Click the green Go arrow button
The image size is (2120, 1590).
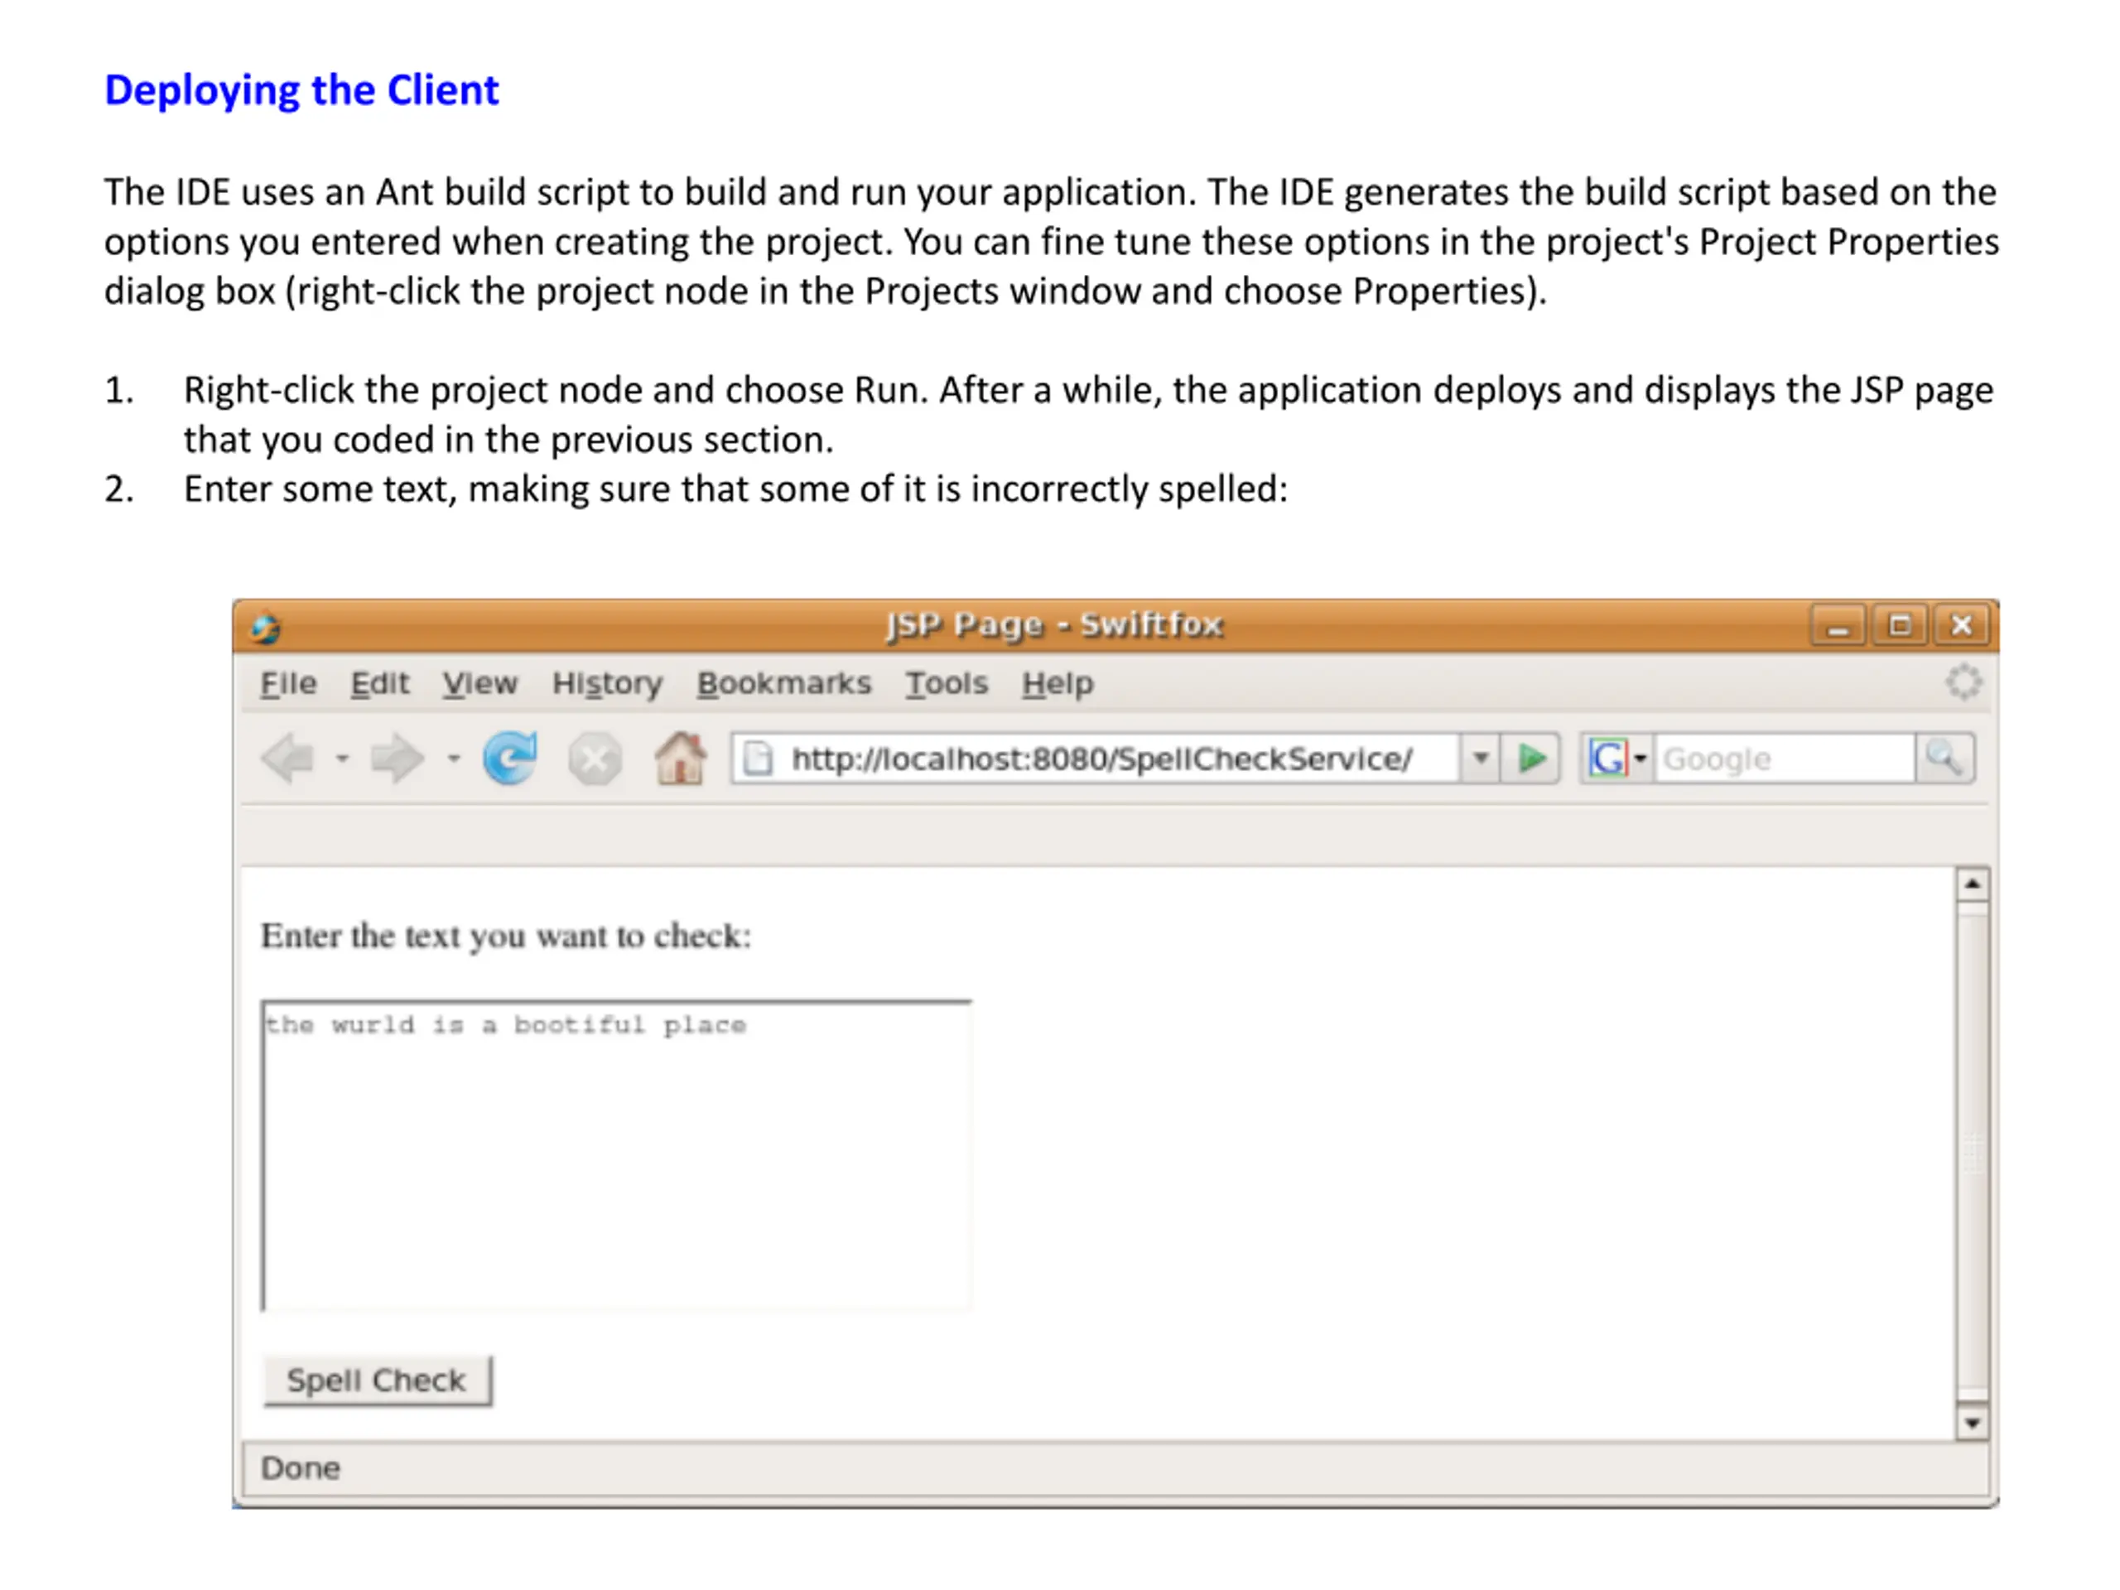coord(1531,759)
